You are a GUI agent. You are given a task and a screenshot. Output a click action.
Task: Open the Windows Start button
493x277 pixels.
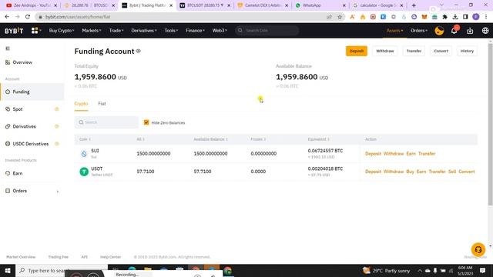coord(8,270)
